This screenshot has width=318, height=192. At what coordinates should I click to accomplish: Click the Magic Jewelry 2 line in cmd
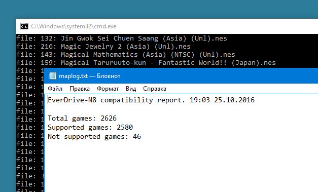coord(103,47)
